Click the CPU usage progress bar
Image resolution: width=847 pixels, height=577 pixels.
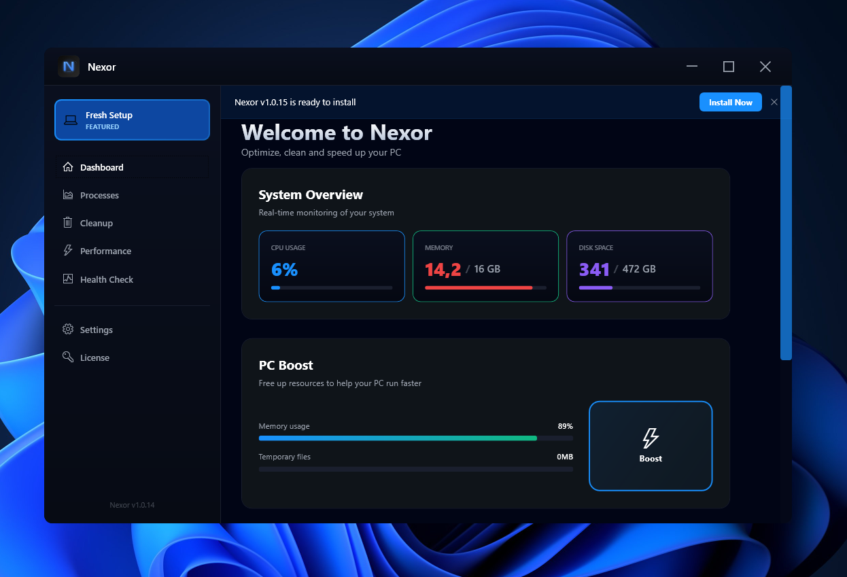pos(332,288)
